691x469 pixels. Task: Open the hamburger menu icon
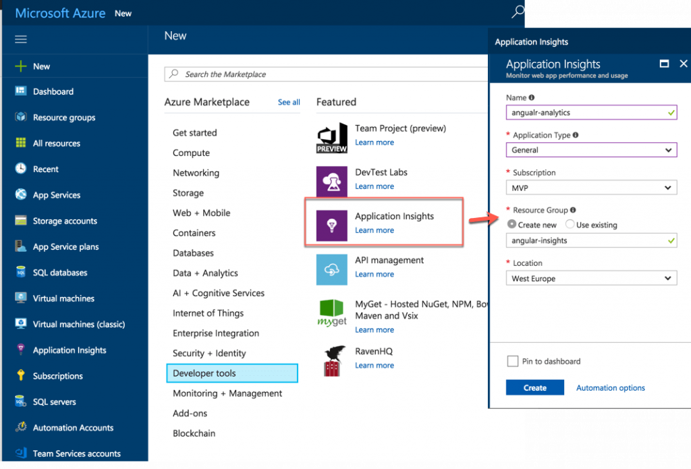pyautogui.click(x=21, y=39)
